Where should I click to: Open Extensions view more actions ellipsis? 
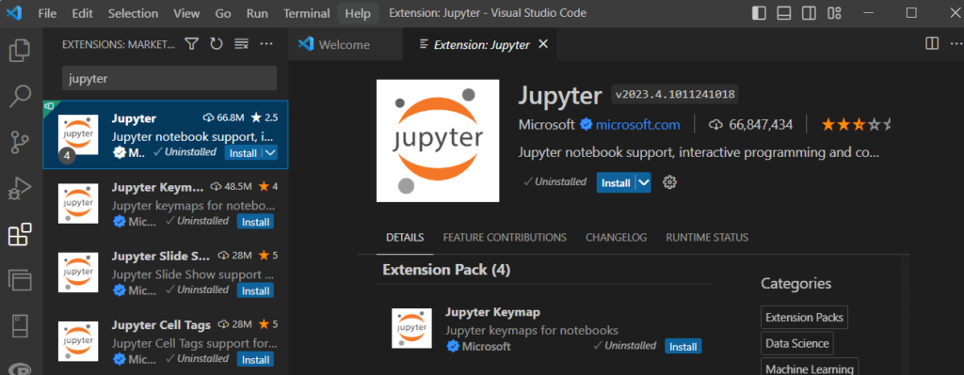[266, 44]
